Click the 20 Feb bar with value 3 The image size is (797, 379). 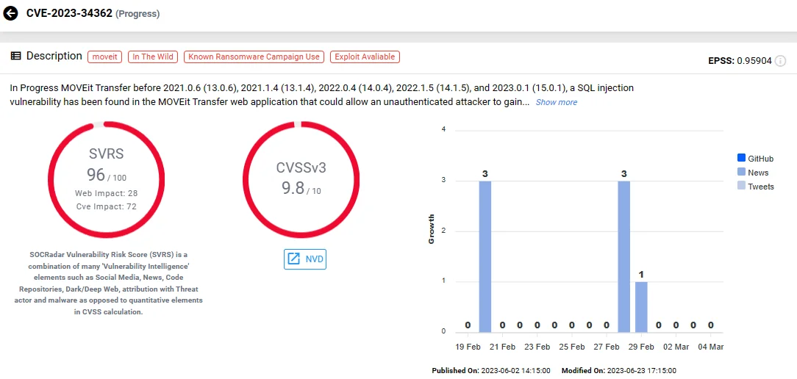pos(485,256)
